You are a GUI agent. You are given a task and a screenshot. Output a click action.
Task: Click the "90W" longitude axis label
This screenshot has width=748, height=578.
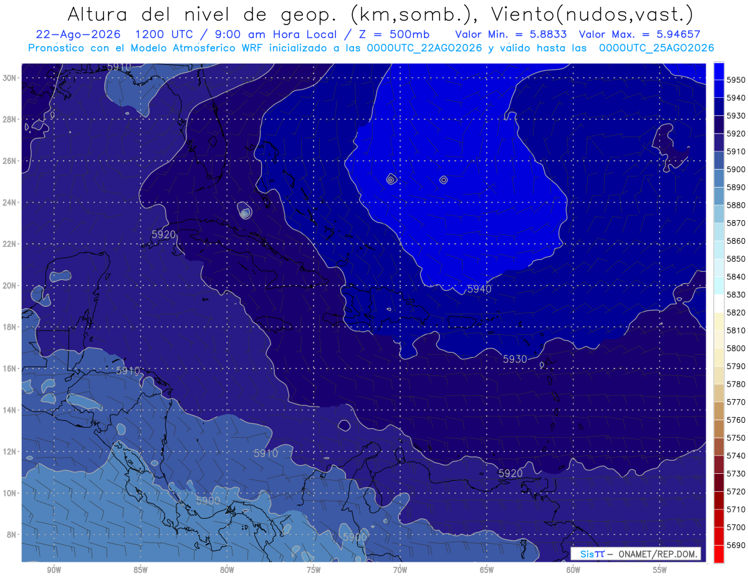tap(54, 570)
